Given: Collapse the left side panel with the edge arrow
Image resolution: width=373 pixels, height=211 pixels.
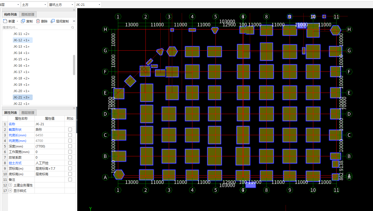Looking at the screenshot, I should point(77,120).
